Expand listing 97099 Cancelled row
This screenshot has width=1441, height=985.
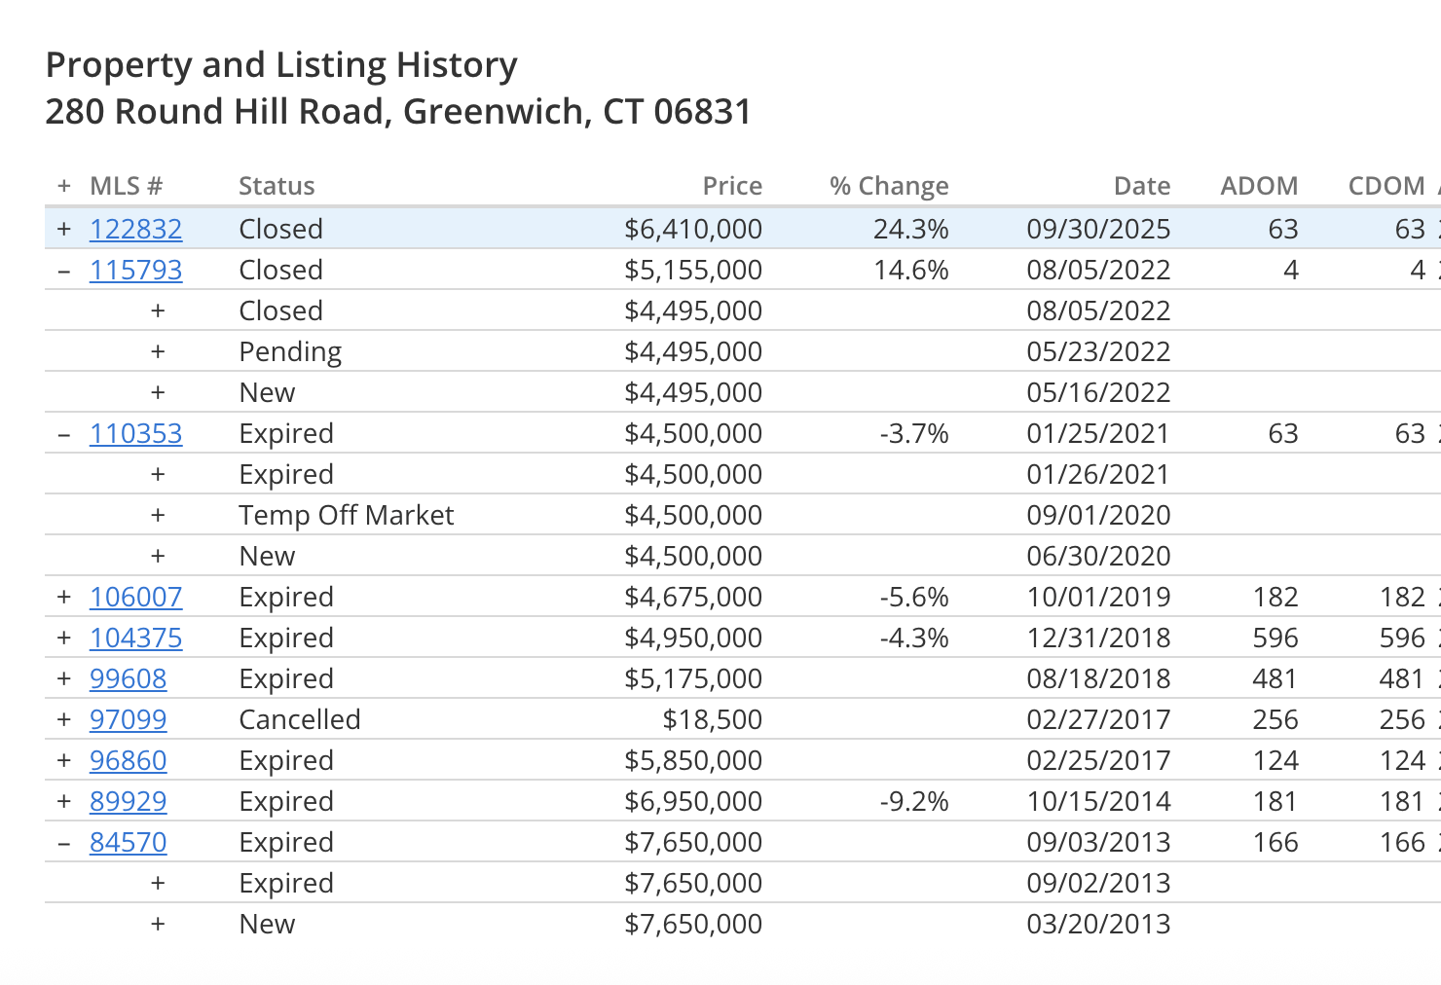(64, 719)
